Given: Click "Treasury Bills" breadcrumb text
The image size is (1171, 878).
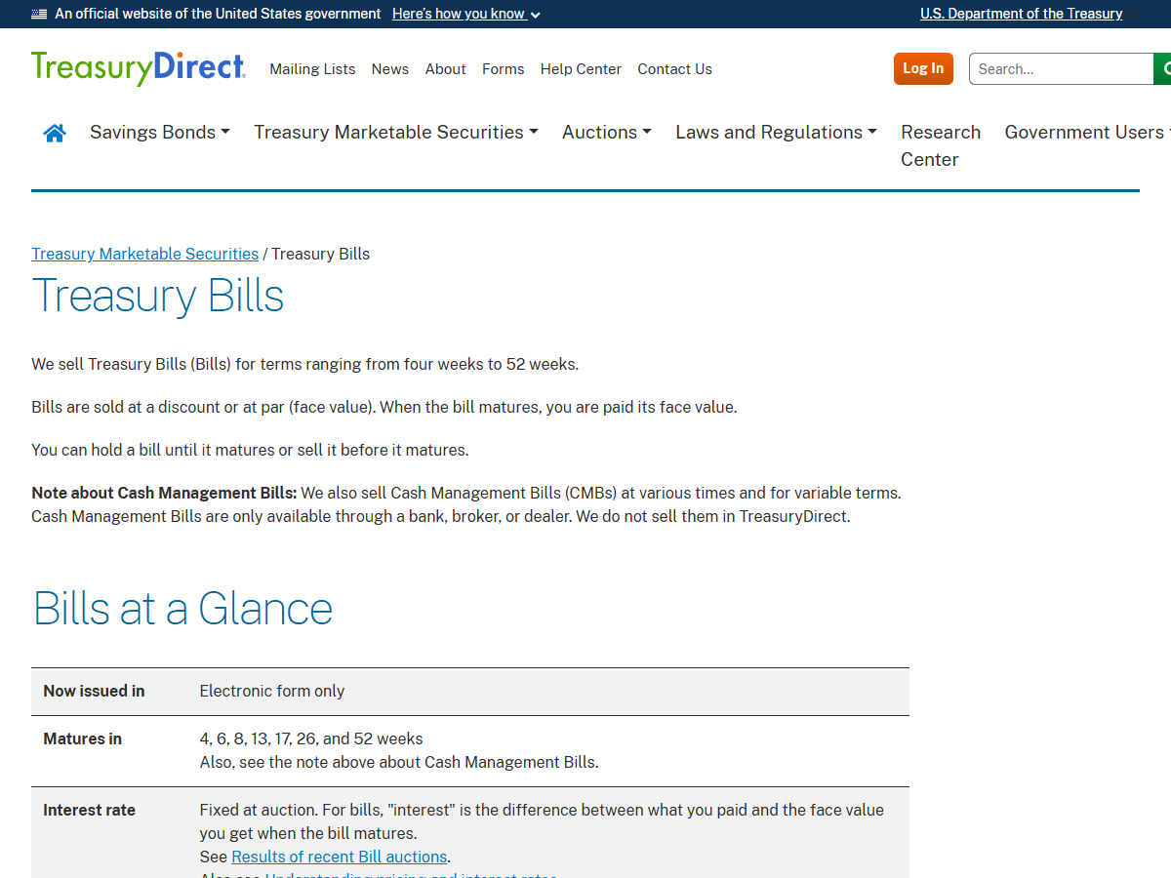Looking at the screenshot, I should (x=321, y=254).
